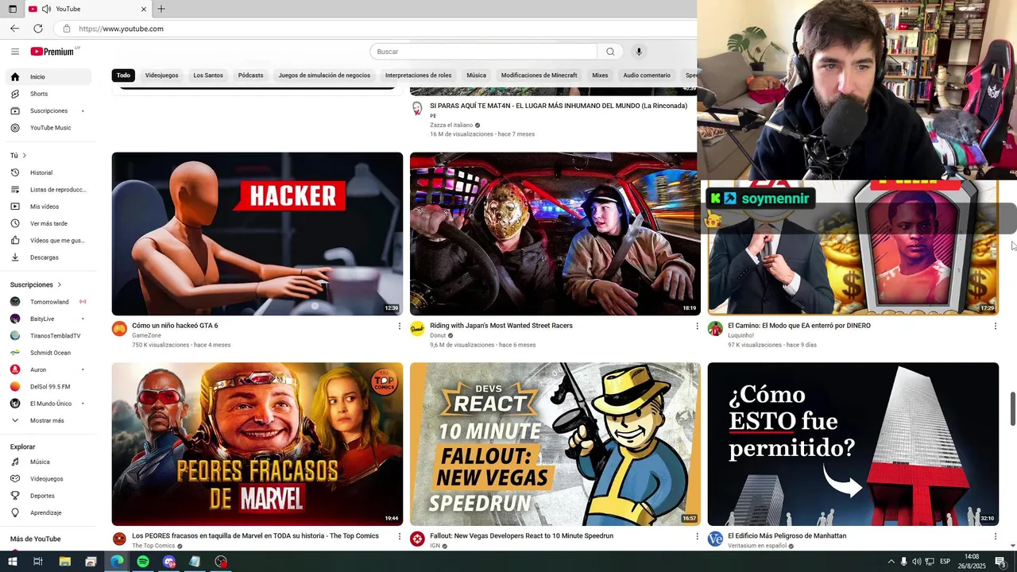Open options for Fallout New Vegas video

click(x=698, y=536)
